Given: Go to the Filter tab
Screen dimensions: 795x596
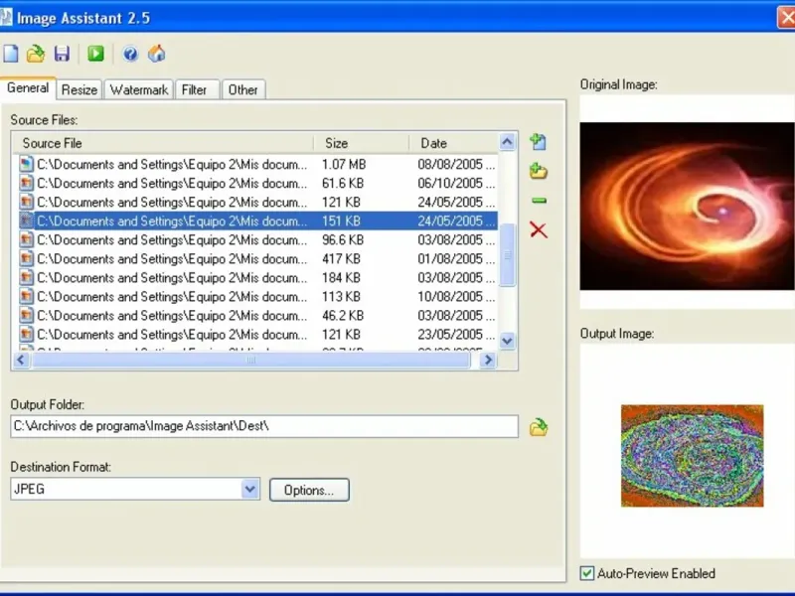Looking at the screenshot, I should (195, 89).
